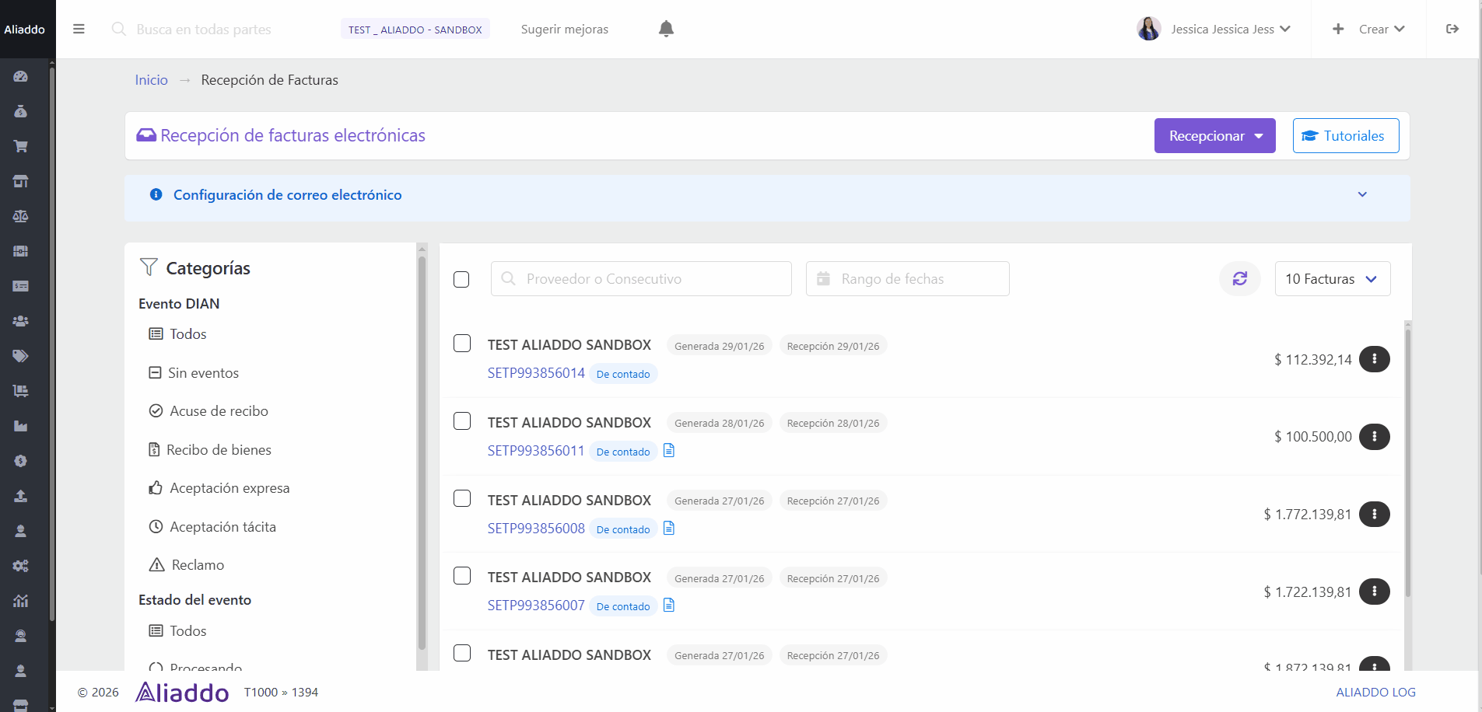Click the Proveedor o Consecutivo search field
The image size is (1482, 712).
pos(641,279)
